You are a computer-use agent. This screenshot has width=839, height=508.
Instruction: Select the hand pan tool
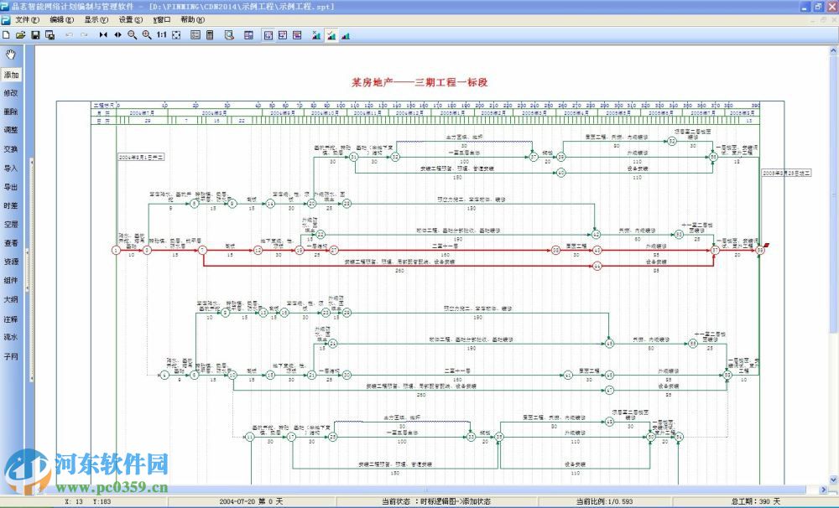pyautogui.click(x=11, y=55)
